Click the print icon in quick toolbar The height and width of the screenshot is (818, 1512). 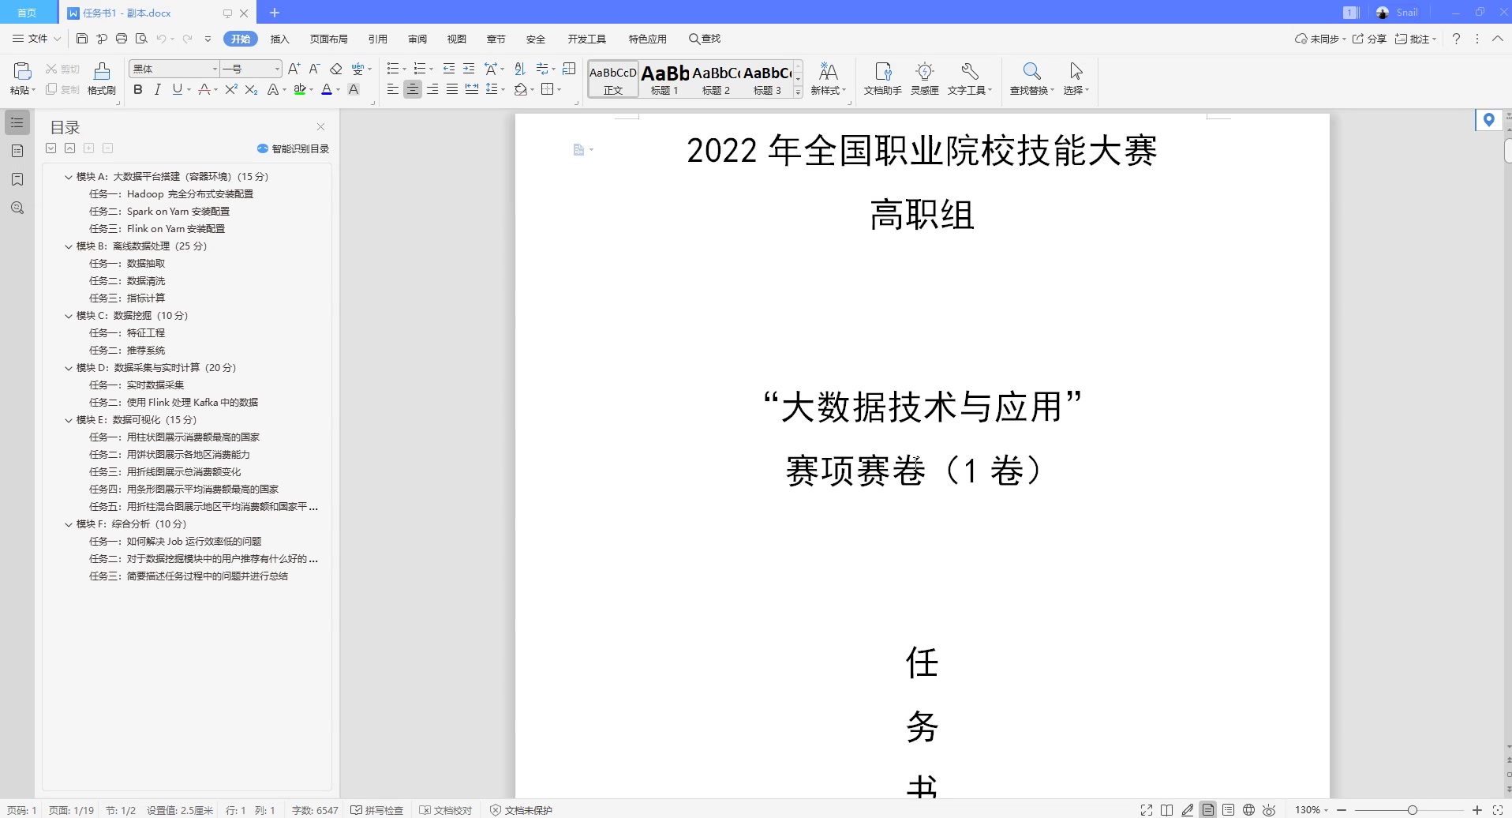(122, 39)
